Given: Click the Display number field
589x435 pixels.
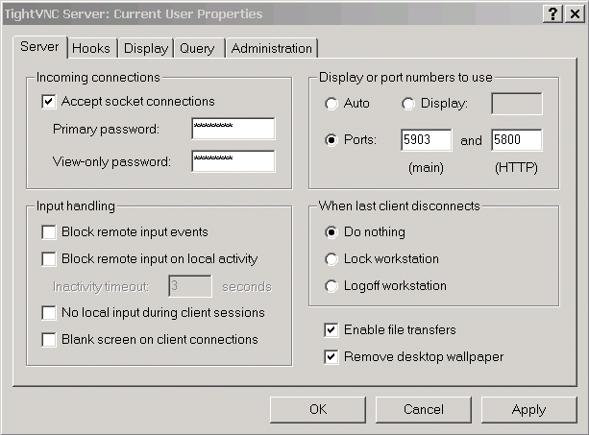Looking at the screenshot, I should tap(517, 104).
